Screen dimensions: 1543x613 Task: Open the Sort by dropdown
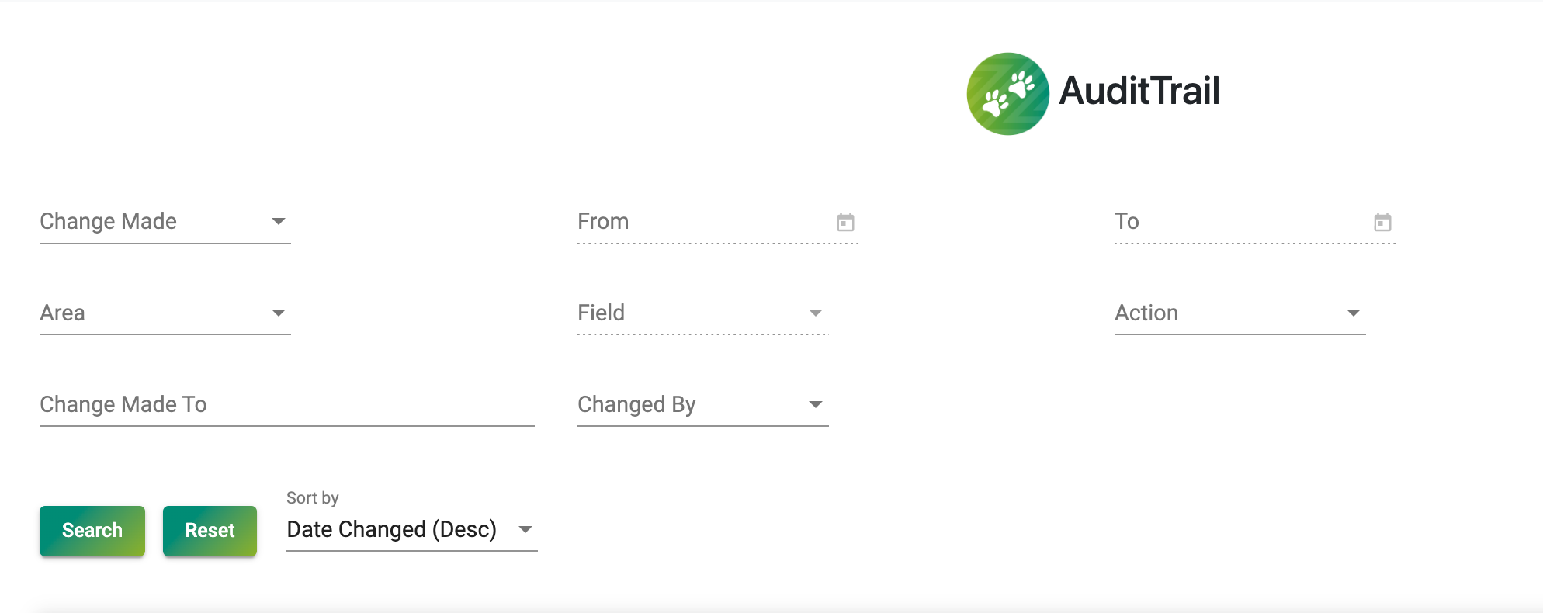point(412,529)
